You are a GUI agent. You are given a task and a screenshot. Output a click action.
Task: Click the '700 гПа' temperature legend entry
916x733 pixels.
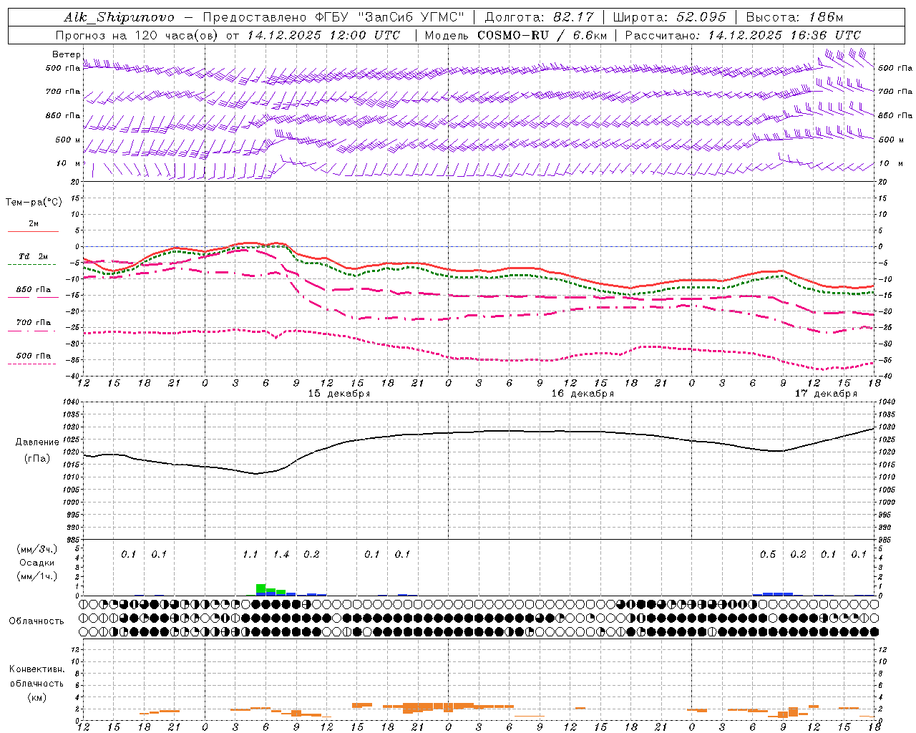34,323
